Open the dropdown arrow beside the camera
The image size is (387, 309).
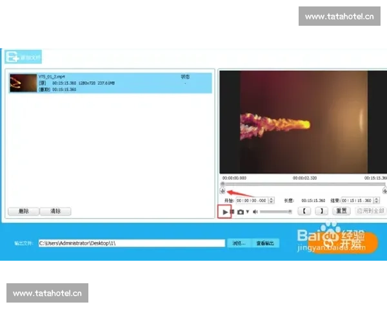click(247, 211)
